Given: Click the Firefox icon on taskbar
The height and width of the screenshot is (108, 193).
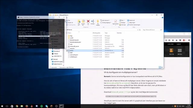Looking at the screenshot, I should pos(27,106).
